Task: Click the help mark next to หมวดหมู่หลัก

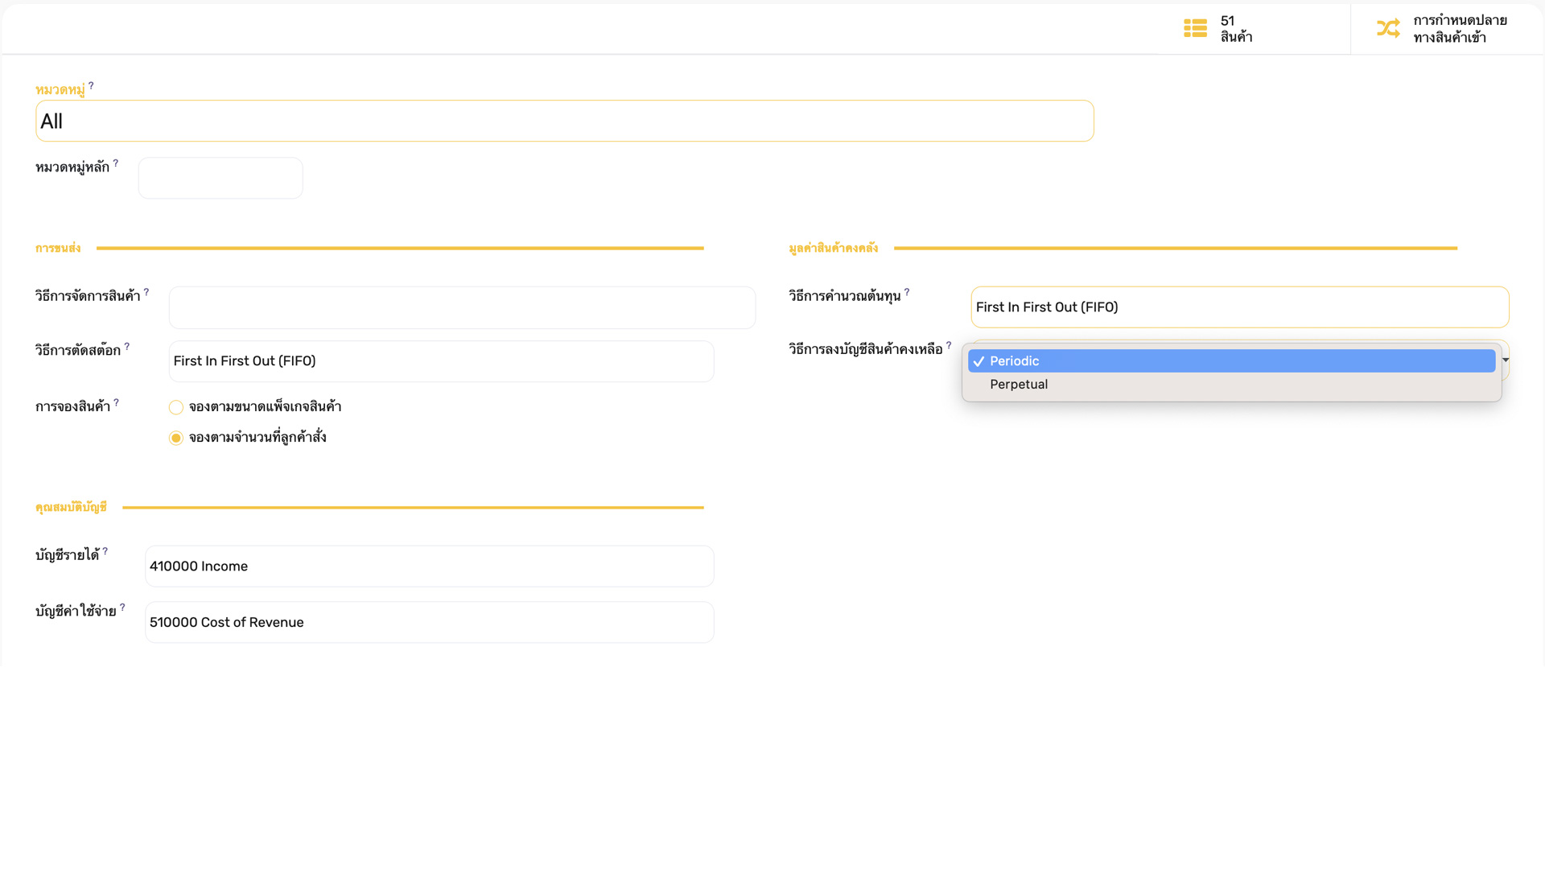Action: (x=116, y=163)
